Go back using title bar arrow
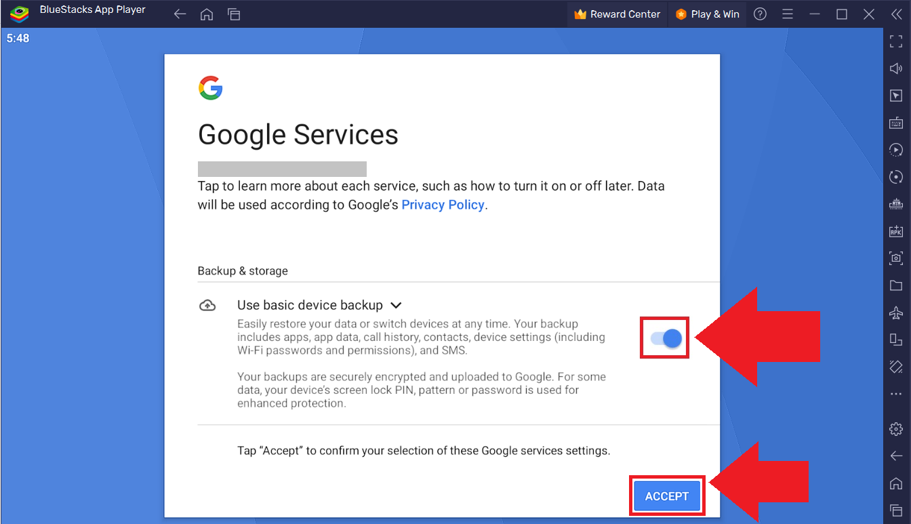The height and width of the screenshot is (524, 911). coord(180,14)
